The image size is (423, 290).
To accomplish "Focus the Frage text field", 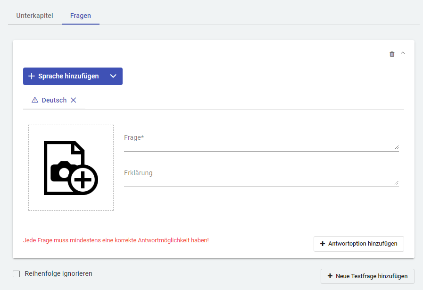I will tap(258, 143).
